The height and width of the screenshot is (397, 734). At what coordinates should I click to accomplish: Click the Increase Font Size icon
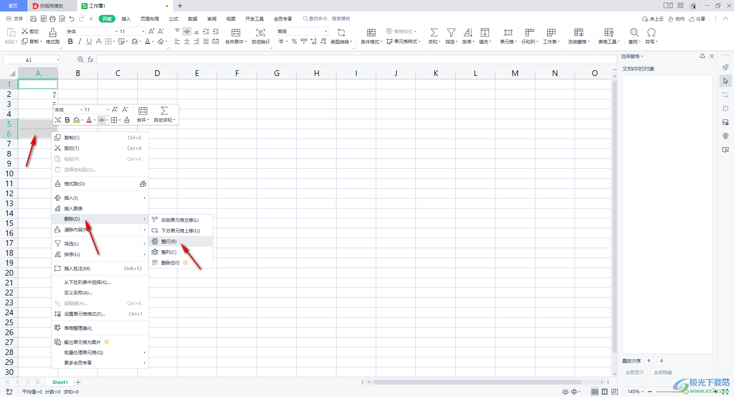coord(151,31)
